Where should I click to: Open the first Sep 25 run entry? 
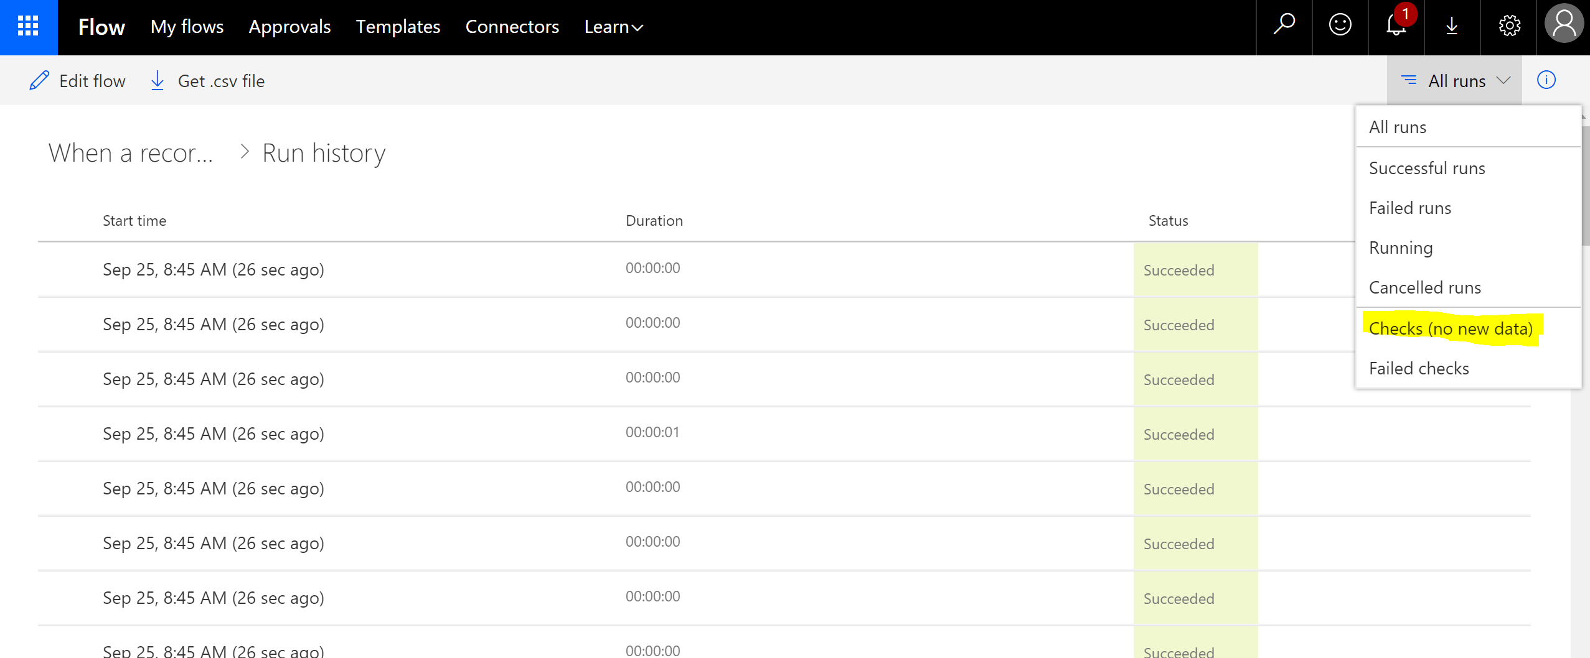click(x=213, y=269)
